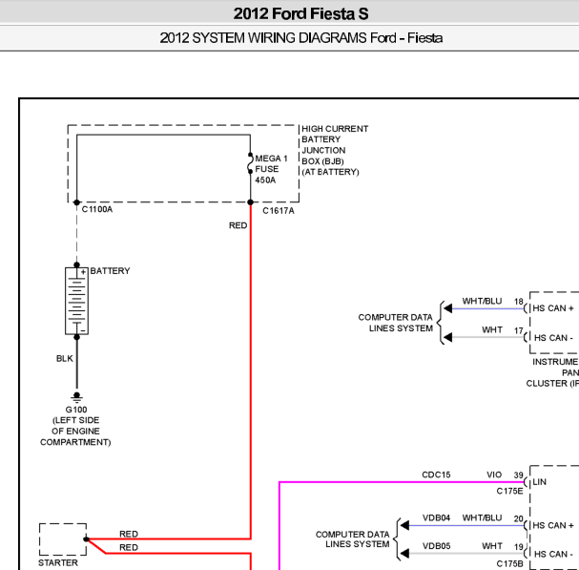Screen dimensions: 579x570
Task: Click the 'BLK' wire label
Action: (x=65, y=359)
